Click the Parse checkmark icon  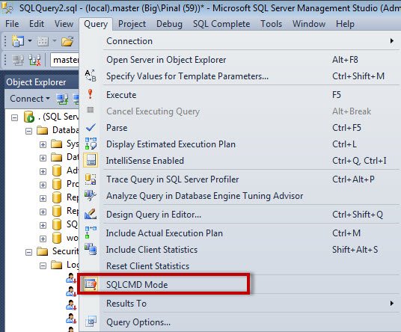point(91,127)
